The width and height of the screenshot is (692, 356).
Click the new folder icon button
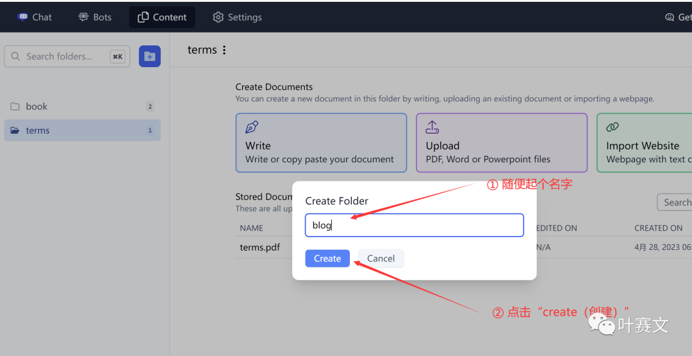click(149, 56)
